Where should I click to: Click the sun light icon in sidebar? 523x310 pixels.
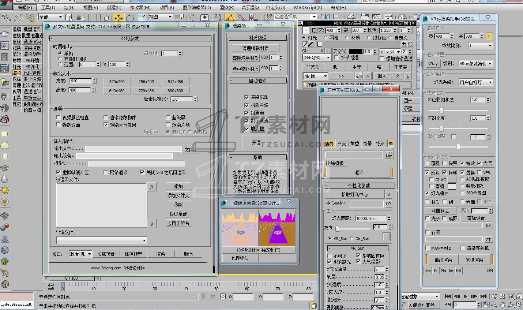click(5, 190)
